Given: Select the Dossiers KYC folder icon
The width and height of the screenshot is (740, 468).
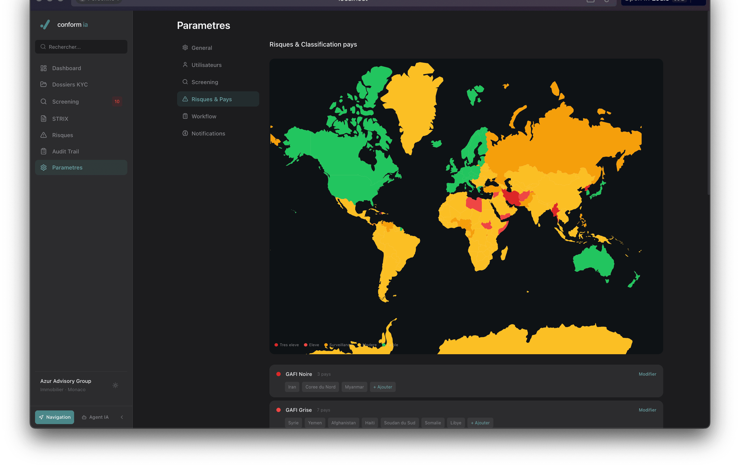Looking at the screenshot, I should click(x=44, y=84).
